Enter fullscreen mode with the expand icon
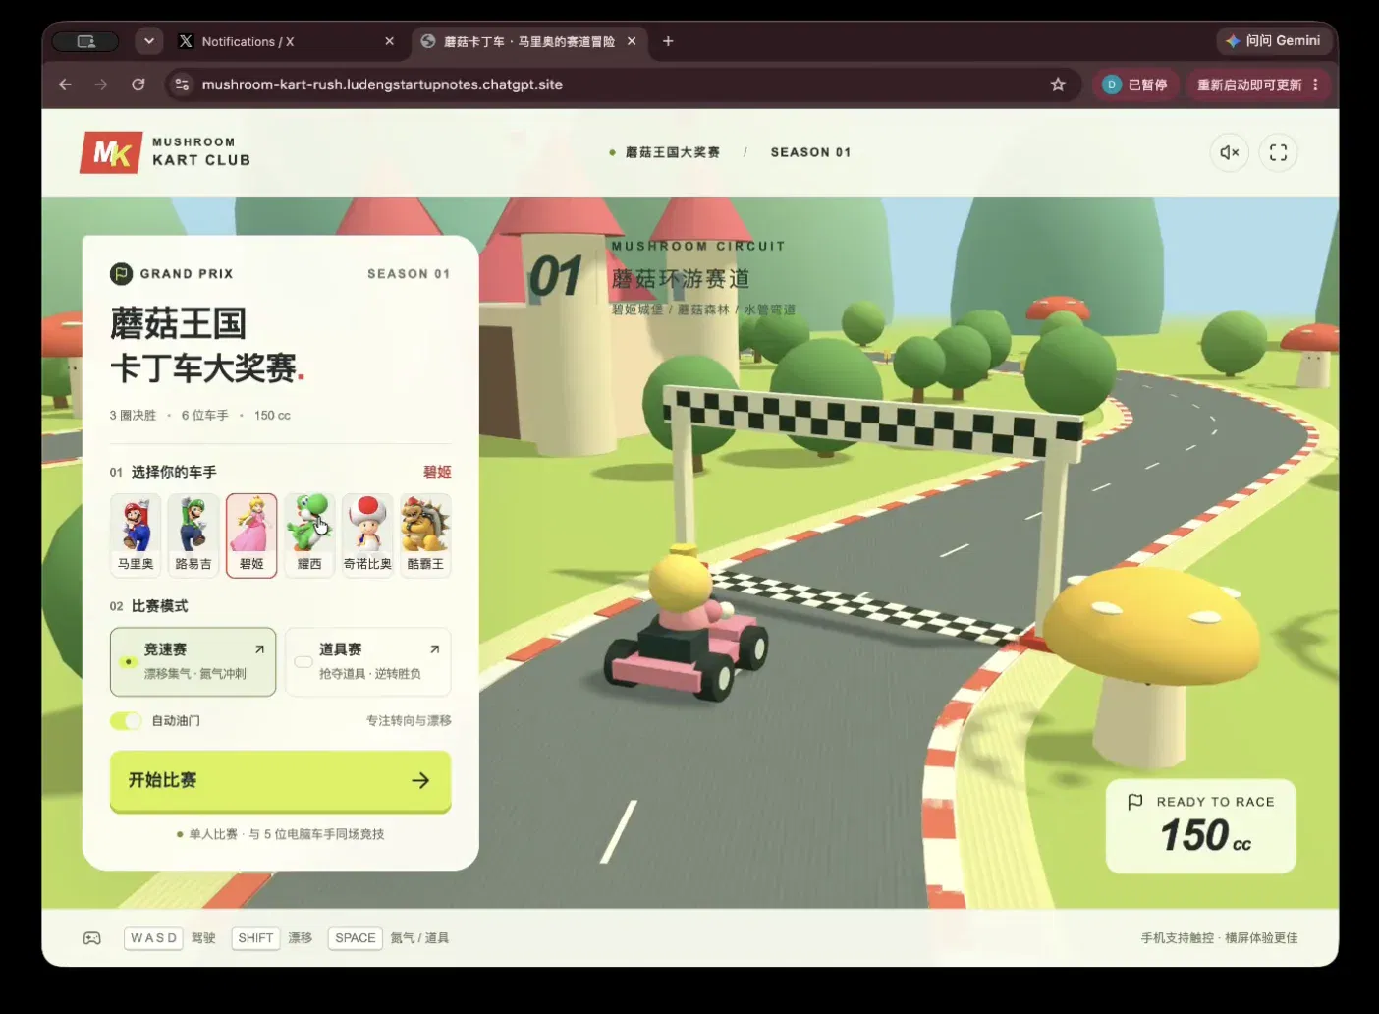The width and height of the screenshot is (1379, 1014). click(x=1278, y=152)
